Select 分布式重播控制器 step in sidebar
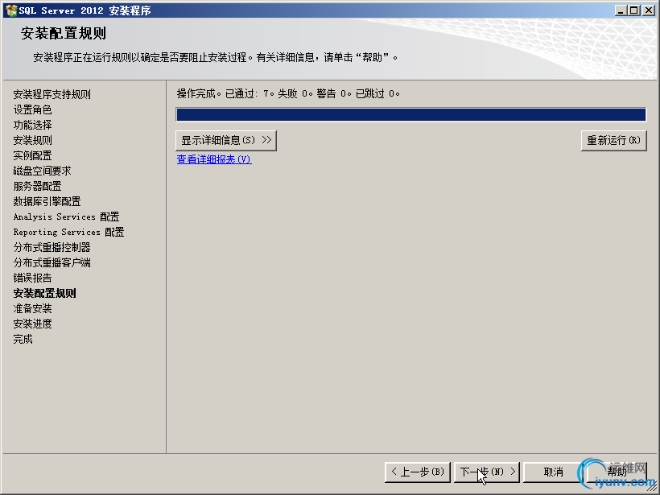Screen dimensions: 660x495 click(x=52, y=248)
